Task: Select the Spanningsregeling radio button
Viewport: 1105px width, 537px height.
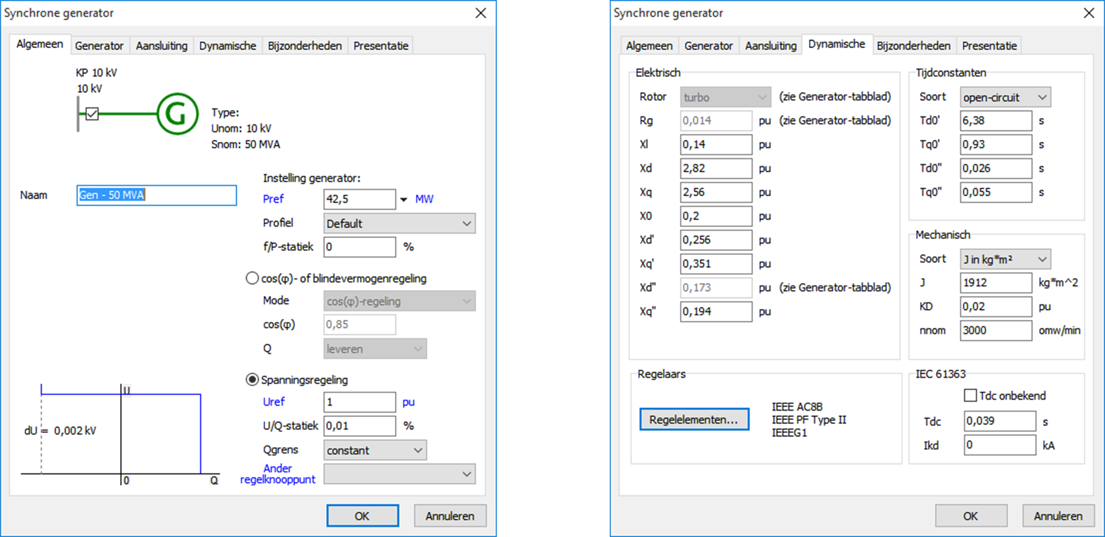Action: pyautogui.click(x=252, y=380)
